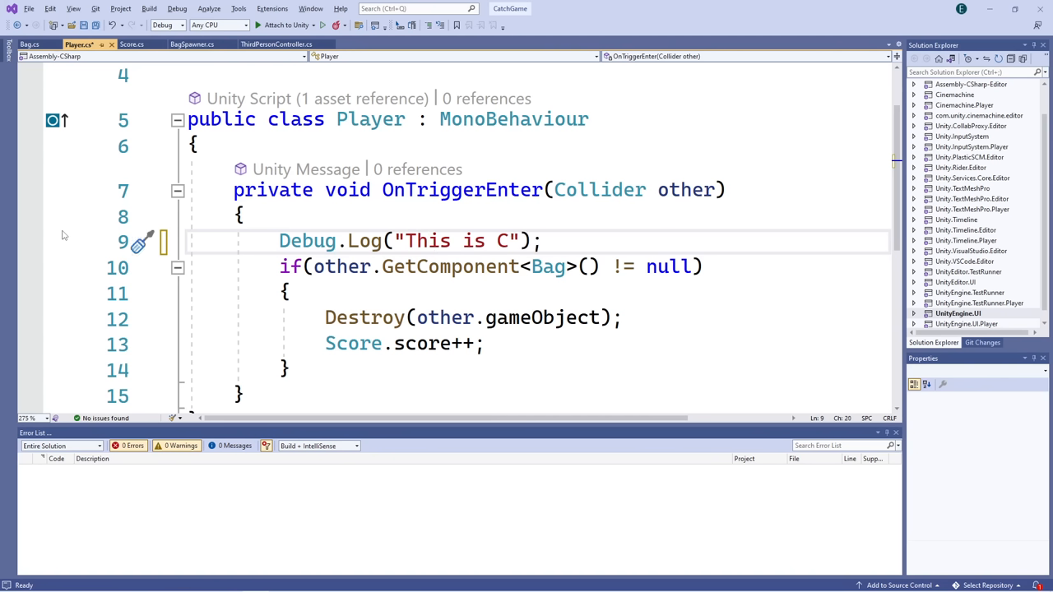Expand the UnityEngine.UI reference node
Screen dimensions: 1053x592
[914, 313]
